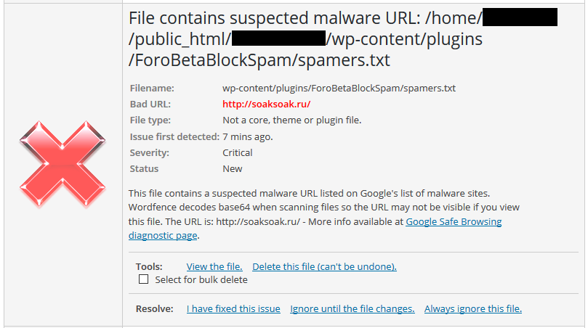Select Always ignore this file link

pyautogui.click(x=473, y=309)
